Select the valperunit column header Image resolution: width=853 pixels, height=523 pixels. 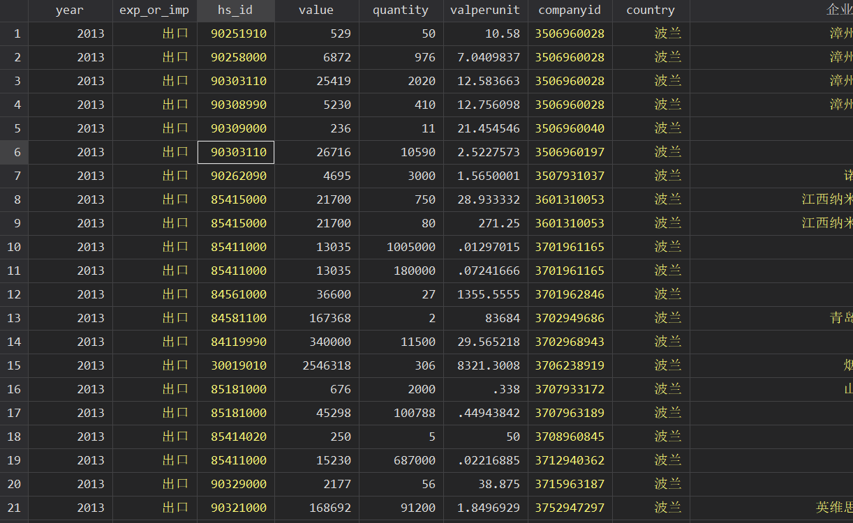click(x=485, y=10)
